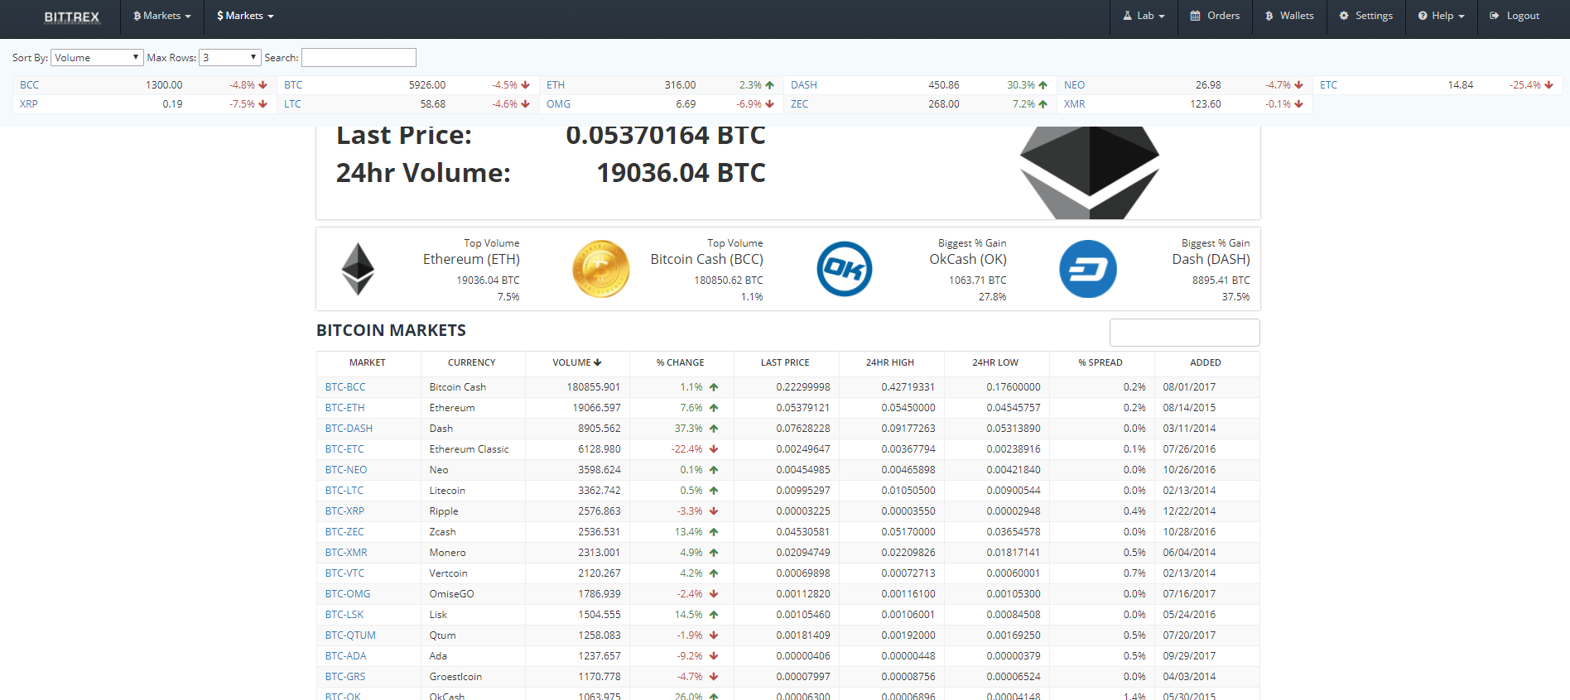The height and width of the screenshot is (700, 1570).
Task: Click up arrow icon in BTC-ZEC row
Action: coord(714,532)
